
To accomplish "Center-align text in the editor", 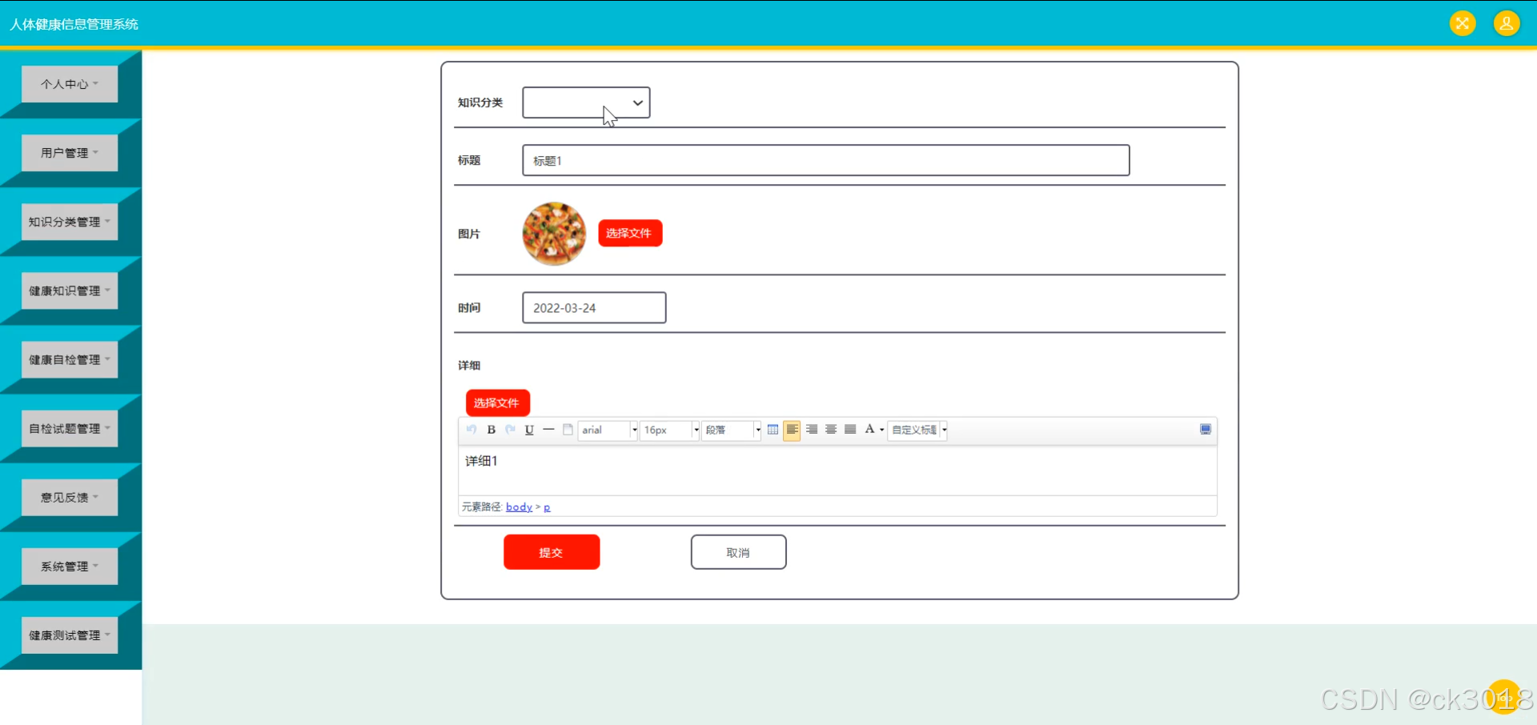I will point(831,430).
